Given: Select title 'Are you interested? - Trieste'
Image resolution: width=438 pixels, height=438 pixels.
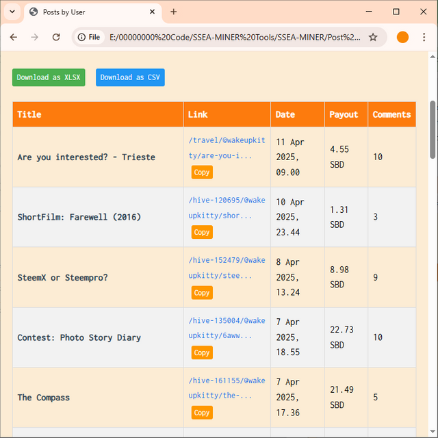Looking at the screenshot, I should (86, 157).
